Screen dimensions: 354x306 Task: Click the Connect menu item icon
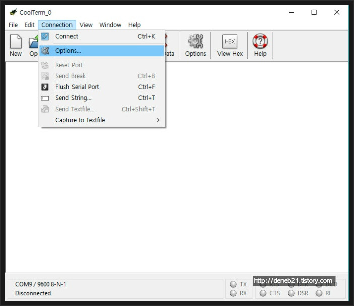45,36
